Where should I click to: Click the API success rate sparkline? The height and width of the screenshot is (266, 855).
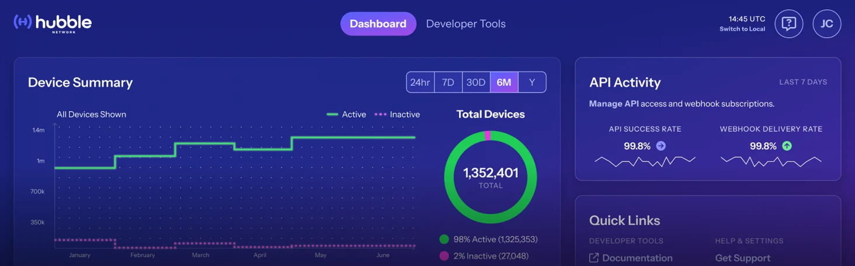click(x=645, y=161)
